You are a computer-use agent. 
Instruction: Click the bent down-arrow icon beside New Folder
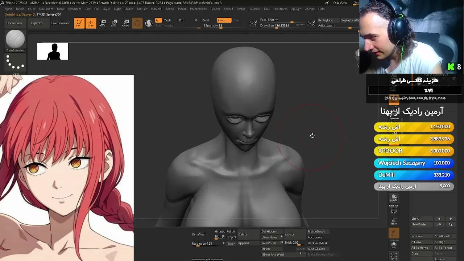pyautogui.click(x=451, y=225)
